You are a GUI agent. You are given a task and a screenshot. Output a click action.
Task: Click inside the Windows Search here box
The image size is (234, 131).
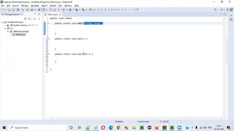point(38,128)
